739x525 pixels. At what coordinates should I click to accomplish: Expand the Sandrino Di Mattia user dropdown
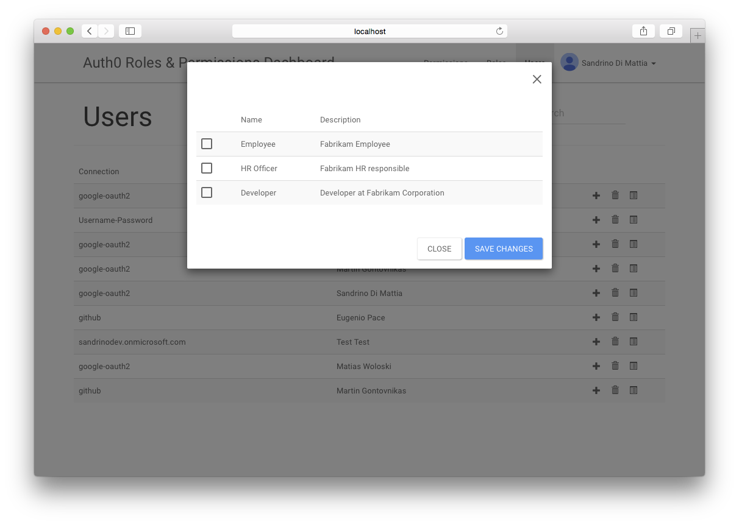pos(654,63)
